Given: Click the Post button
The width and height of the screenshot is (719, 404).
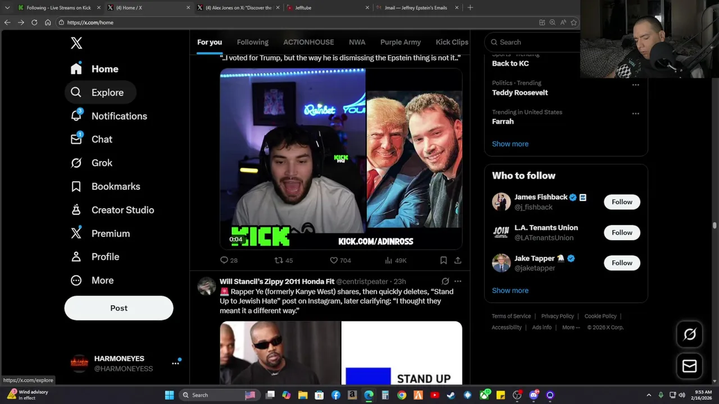Looking at the screenshot, I should (x=119, y=308).
